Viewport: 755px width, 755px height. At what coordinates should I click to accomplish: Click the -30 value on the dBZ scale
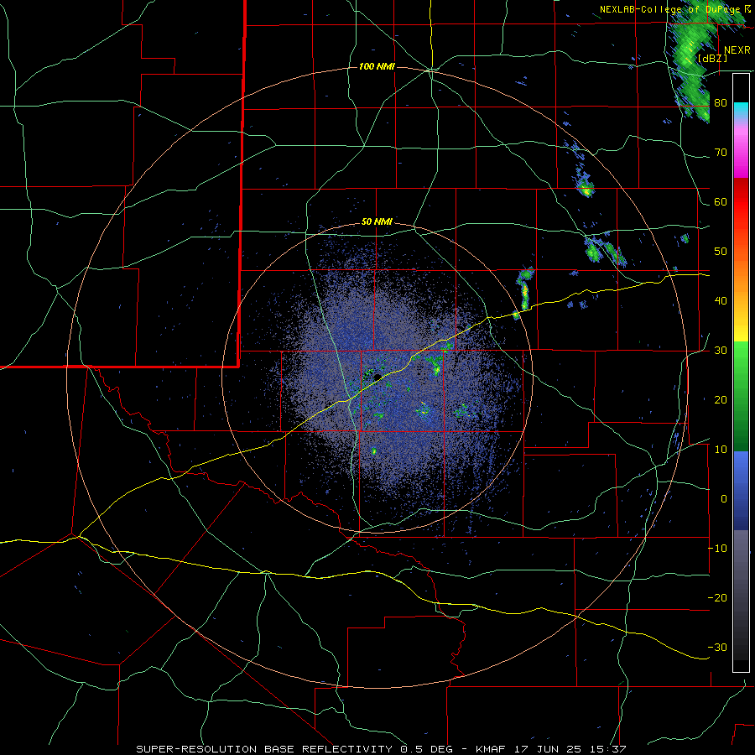[717, 647]
